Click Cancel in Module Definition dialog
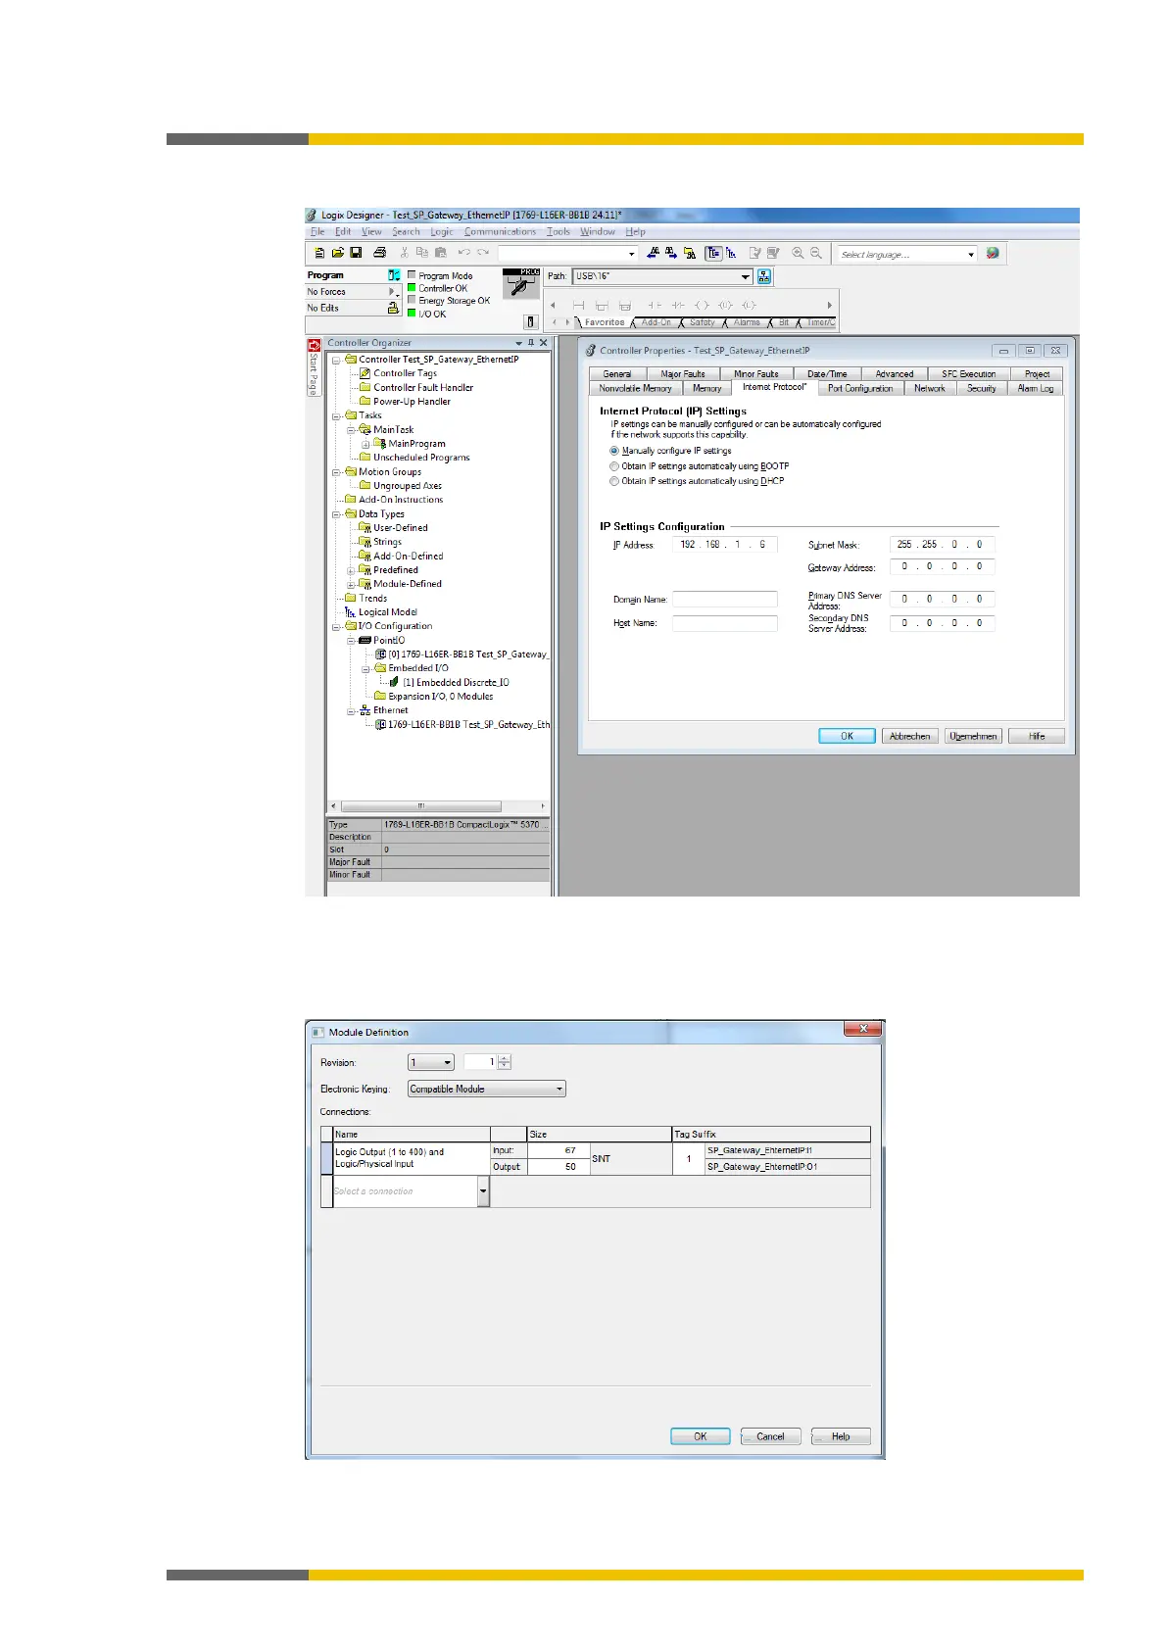Viewport: 1167px width, 1650px height. 770,1436
